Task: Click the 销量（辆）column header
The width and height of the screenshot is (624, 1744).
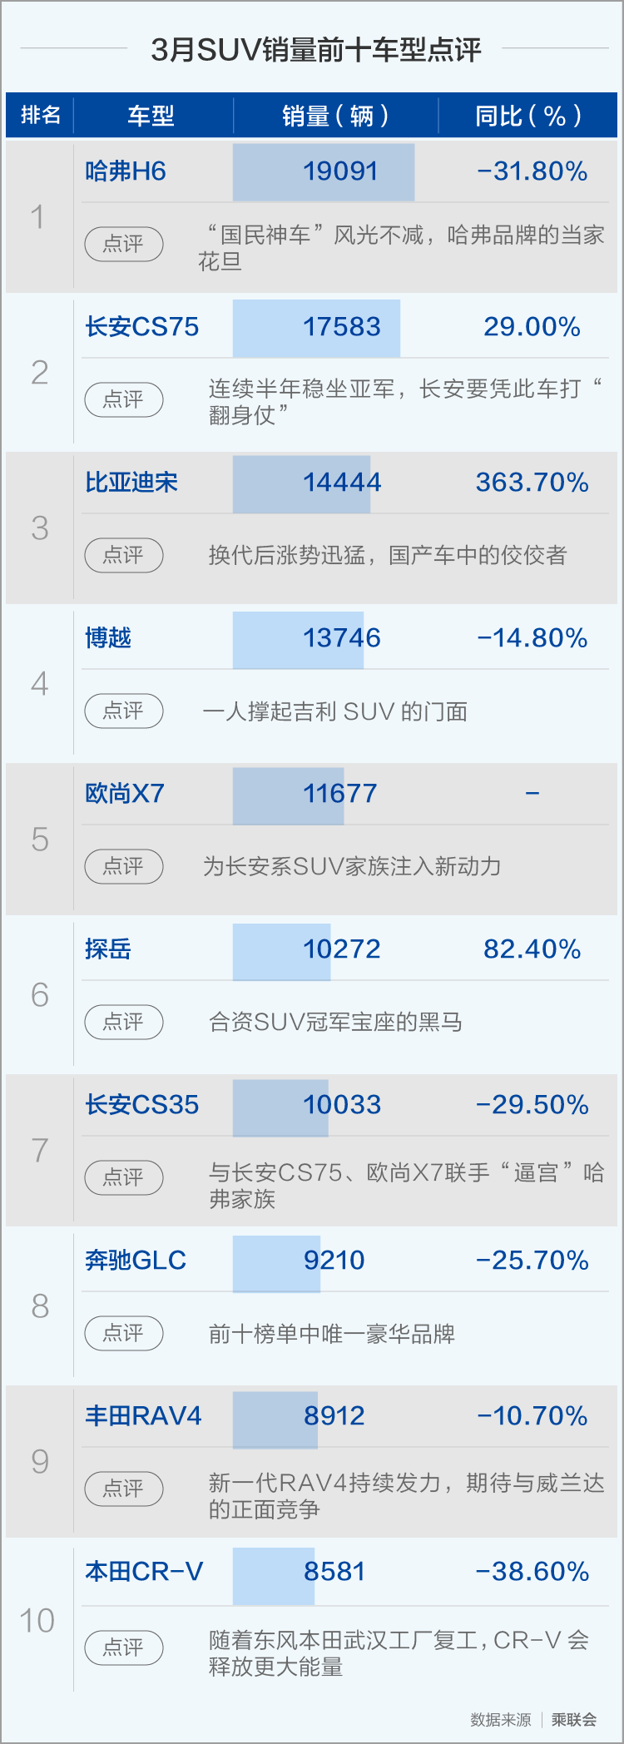Action: pyautogui.click(x=336, y=115)
